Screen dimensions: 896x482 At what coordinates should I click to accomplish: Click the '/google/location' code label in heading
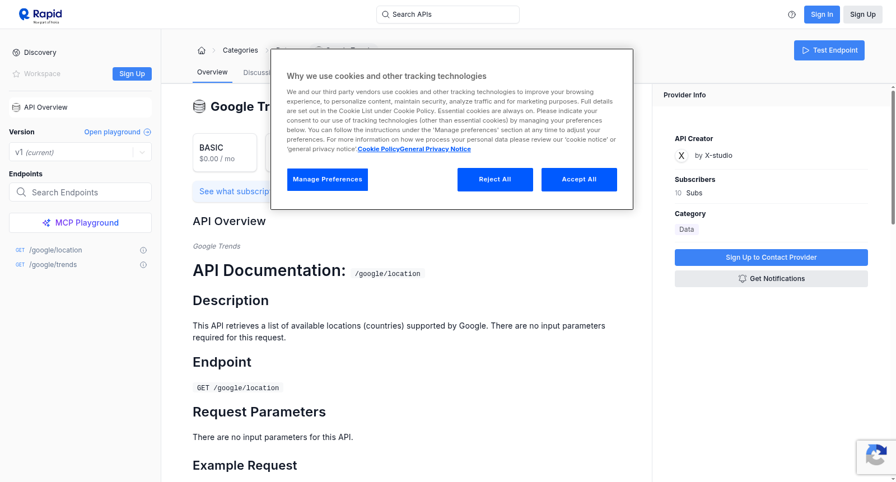(x=388, y=274)
